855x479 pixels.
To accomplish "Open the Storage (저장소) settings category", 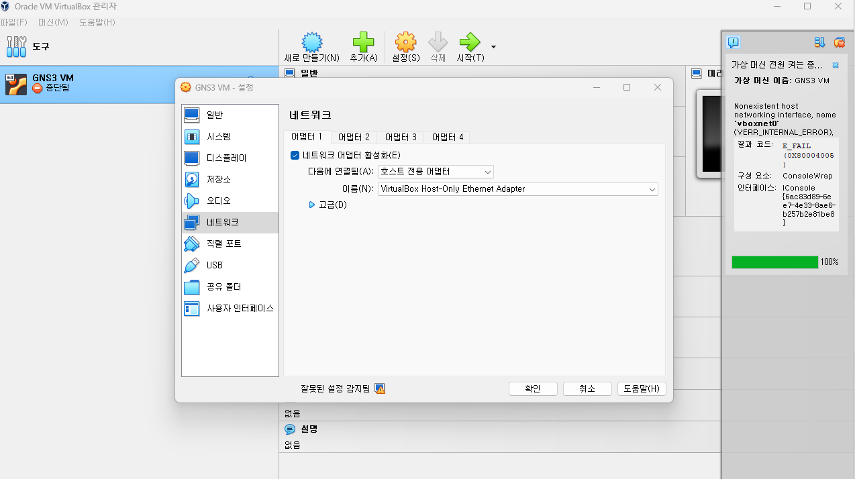I will tap(230, 179).
